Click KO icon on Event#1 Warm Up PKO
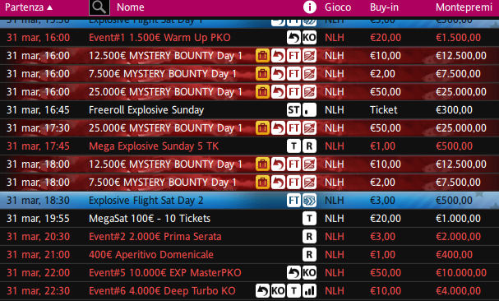The image size is (499, 301). (309, 38)
